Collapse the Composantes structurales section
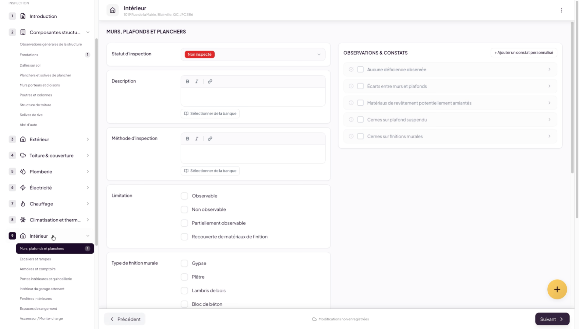Viewport: 579px width, 329px height. [88, 32]
